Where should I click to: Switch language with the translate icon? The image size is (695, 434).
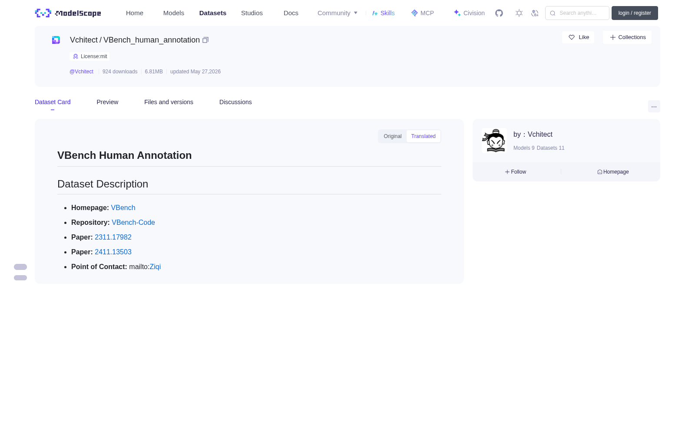535,13
